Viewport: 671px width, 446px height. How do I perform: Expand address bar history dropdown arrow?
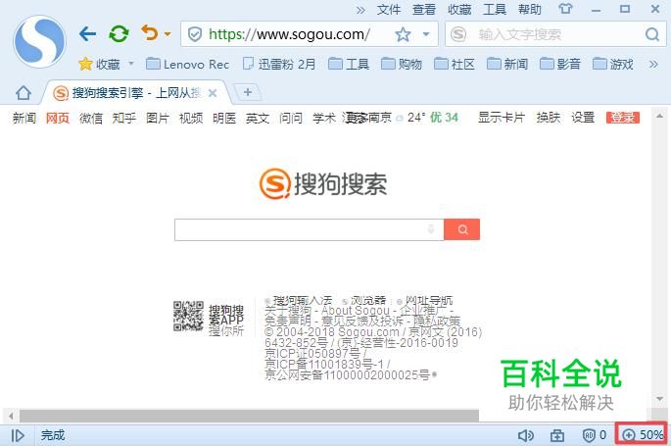426,34
